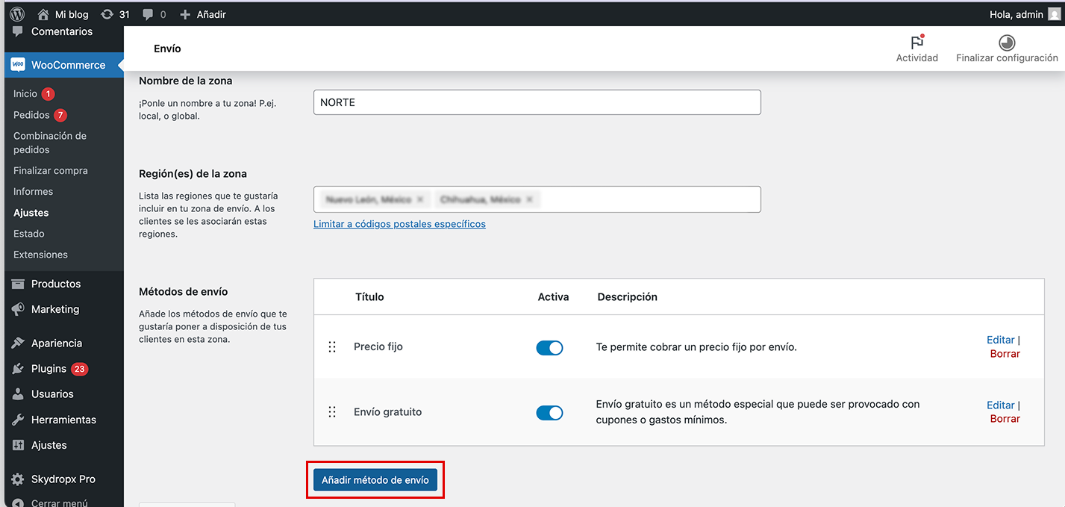The image size is (1065, 507).
Task: Click the Pedidos 7 count badge
Action: 60,115
